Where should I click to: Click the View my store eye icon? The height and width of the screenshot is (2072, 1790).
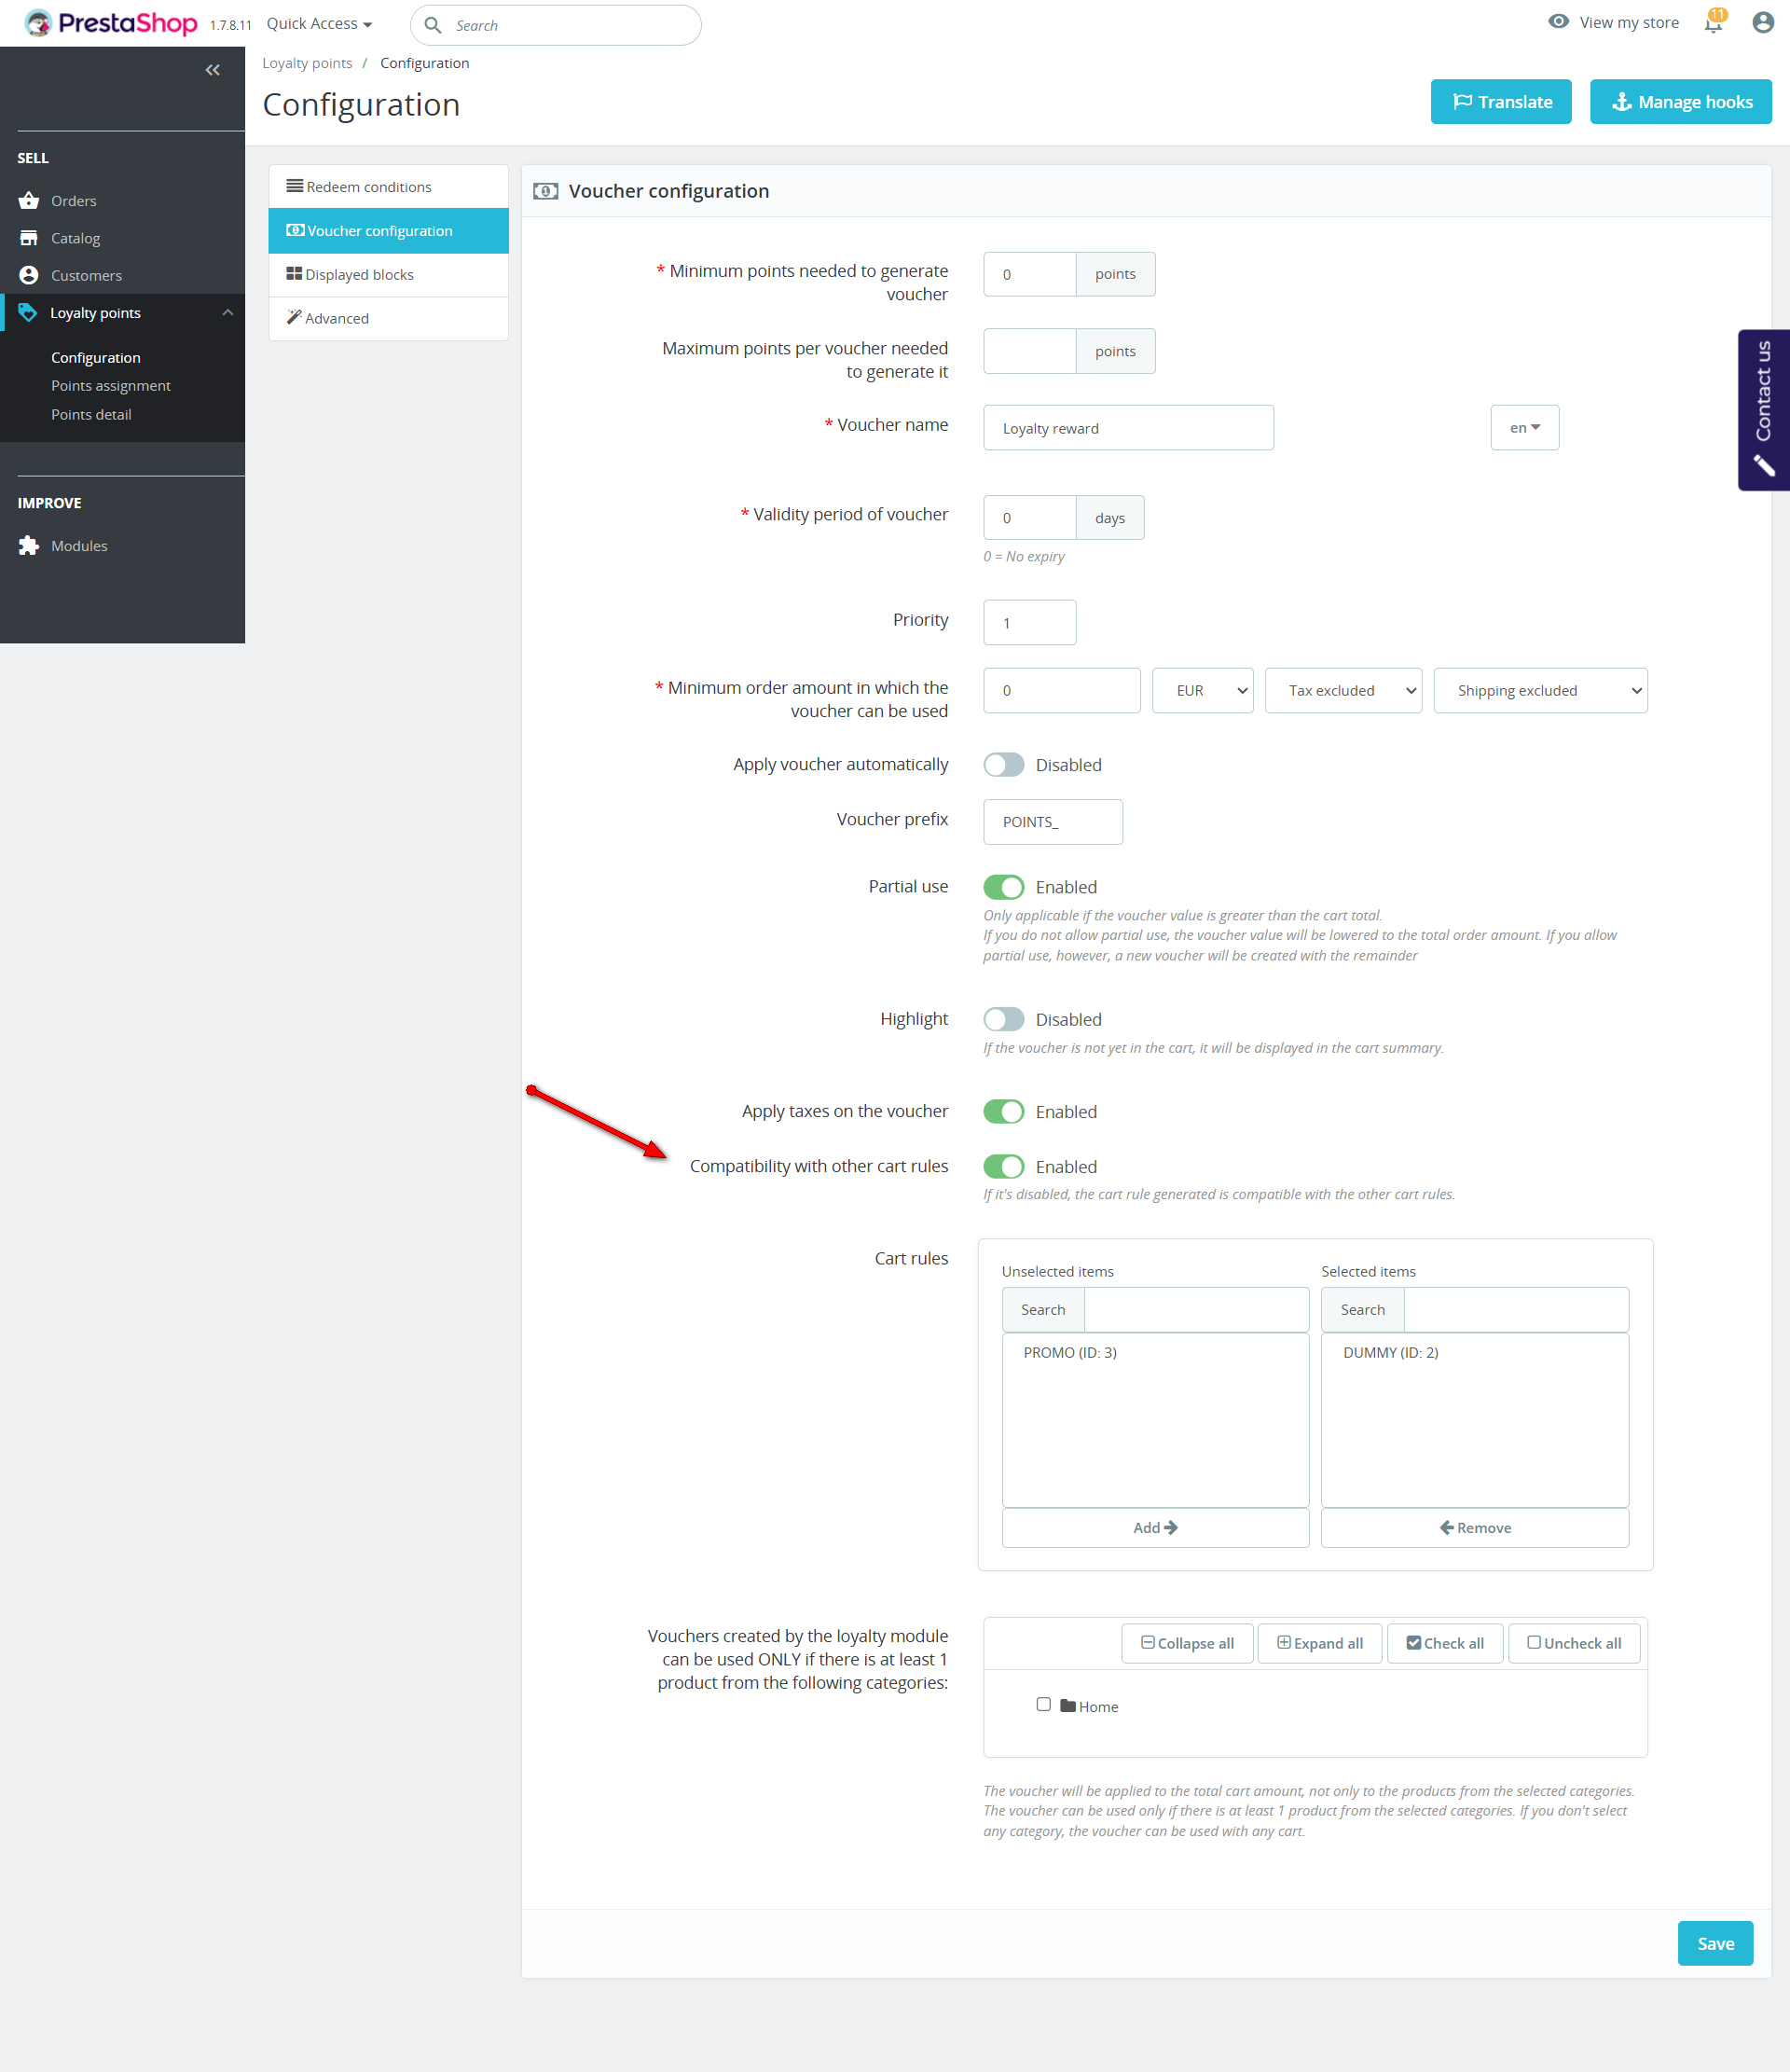coord(1558,22)
